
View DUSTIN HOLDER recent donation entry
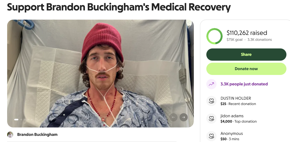coord(238,101)
